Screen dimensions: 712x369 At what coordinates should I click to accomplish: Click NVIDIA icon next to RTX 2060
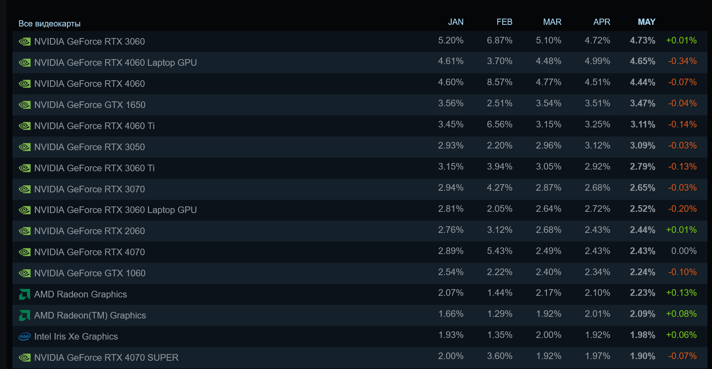click(x=25, y=231)
